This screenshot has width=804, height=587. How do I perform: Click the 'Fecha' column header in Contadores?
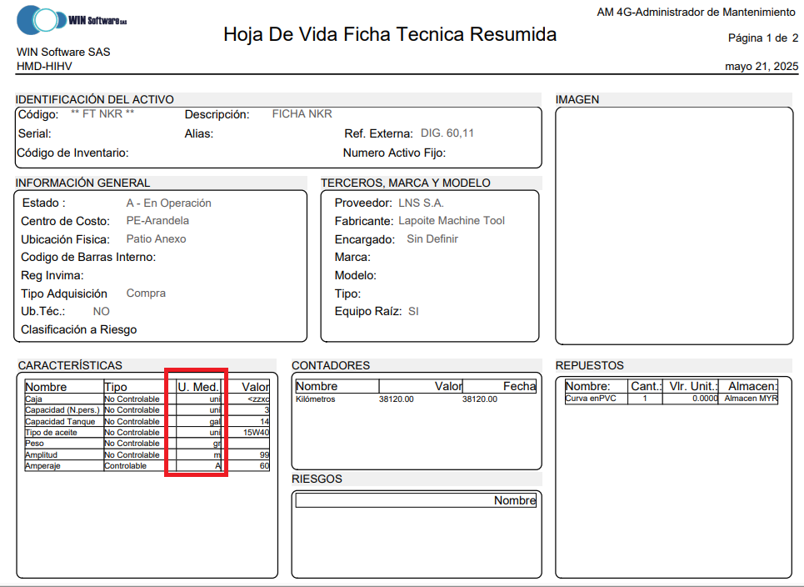(519, 386)
